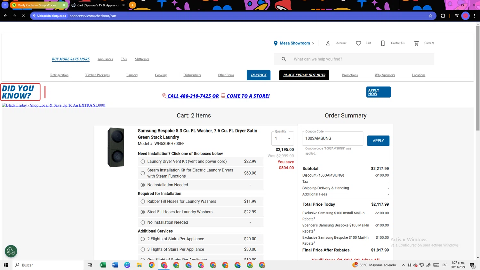This screenshot has height=270, width=480.
Task: Select No Installation Needed under Required for Installation
Action: click(143, 222)
